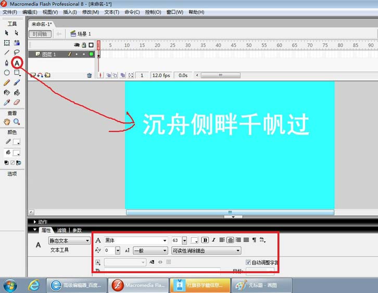Select the Pen tool
This screenshot has width=378, height=293.
[7, 63]
